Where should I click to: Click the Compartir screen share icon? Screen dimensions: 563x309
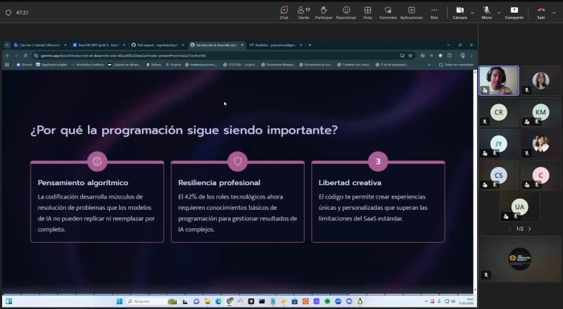(514, 11)
